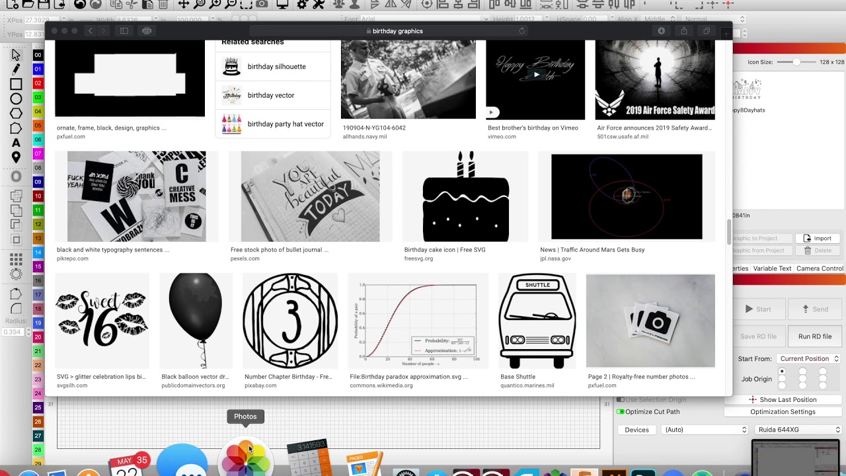Select the Pan move-arrows tool

coord(184,4)
